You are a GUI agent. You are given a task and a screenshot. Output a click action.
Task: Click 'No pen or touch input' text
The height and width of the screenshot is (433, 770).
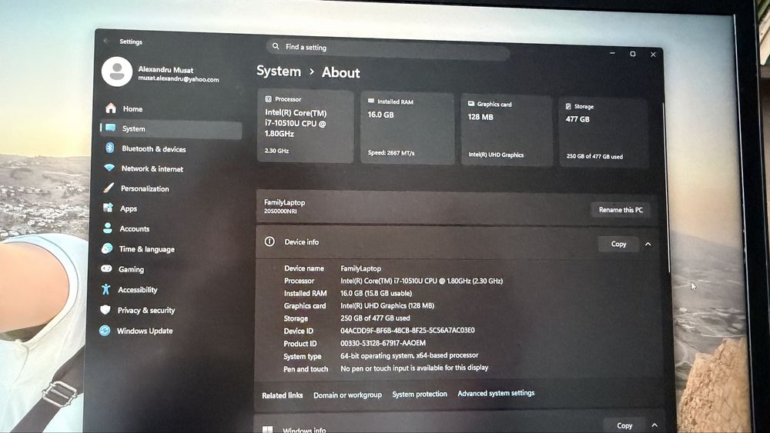point(414,368)
